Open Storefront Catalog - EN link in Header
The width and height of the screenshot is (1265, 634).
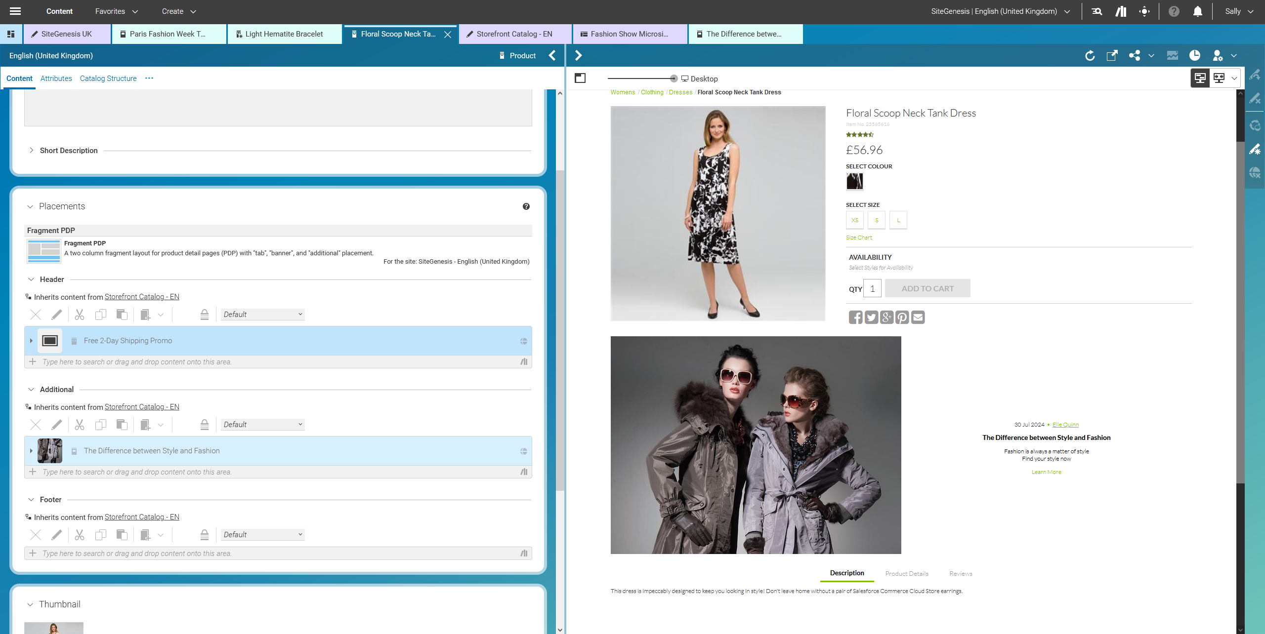coord(142,297)
